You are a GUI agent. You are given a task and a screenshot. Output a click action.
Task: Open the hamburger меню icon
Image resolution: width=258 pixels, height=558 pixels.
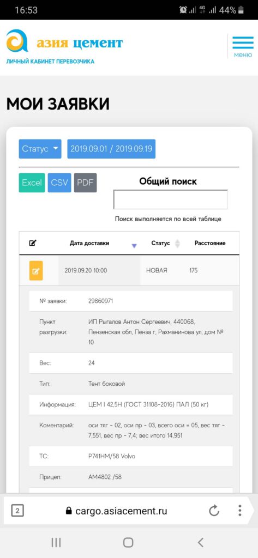[x=243, y=46]
